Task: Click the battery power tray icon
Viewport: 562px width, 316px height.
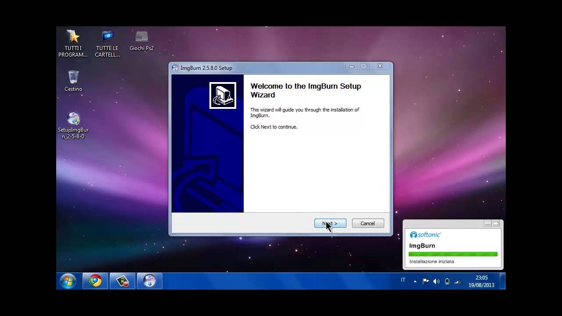Action: [447, 281]
